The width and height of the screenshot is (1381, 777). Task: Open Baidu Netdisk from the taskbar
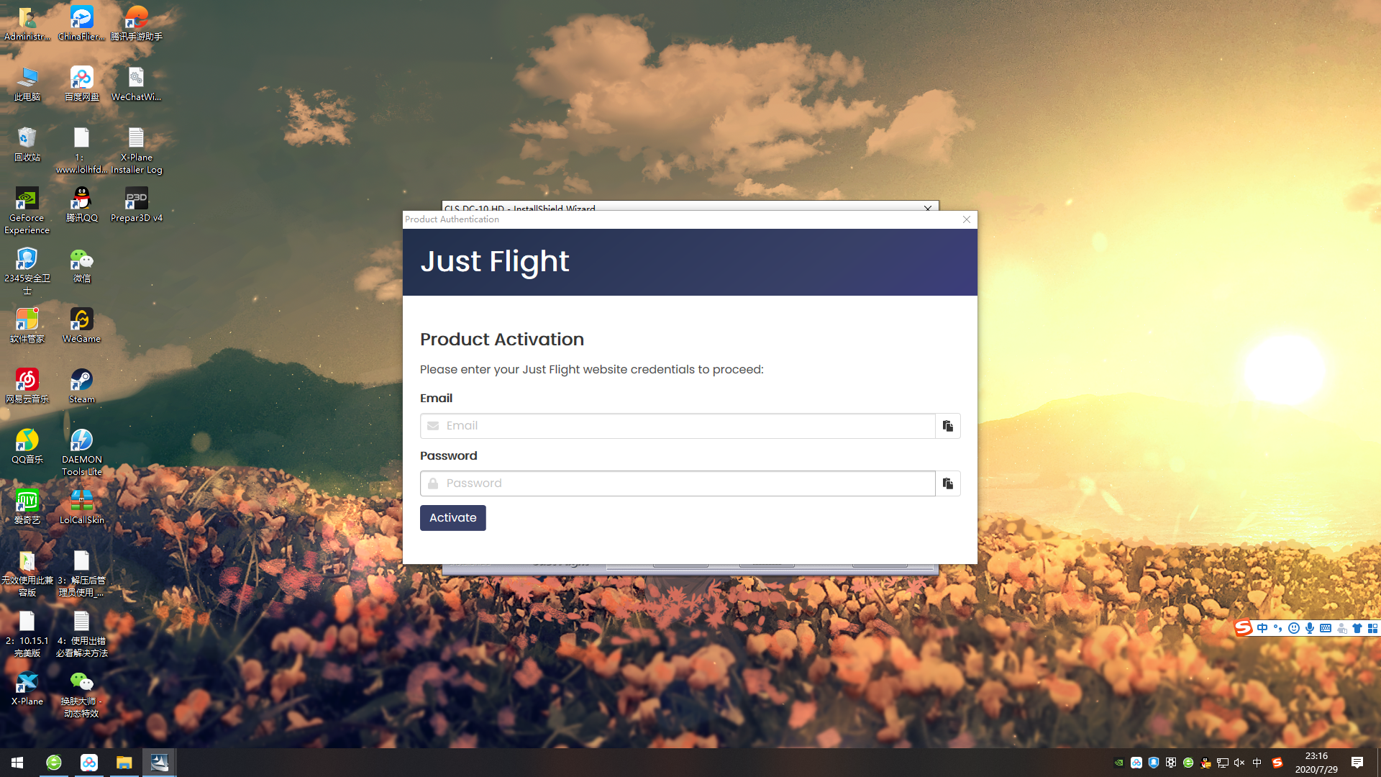click(89, 763)
